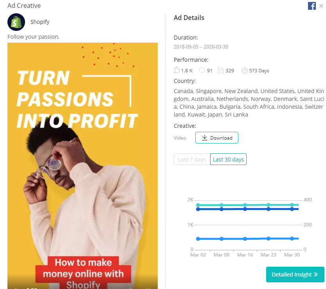326x289 pixels.
Task: Click the clock days-running icon
Action: point(245,71)
